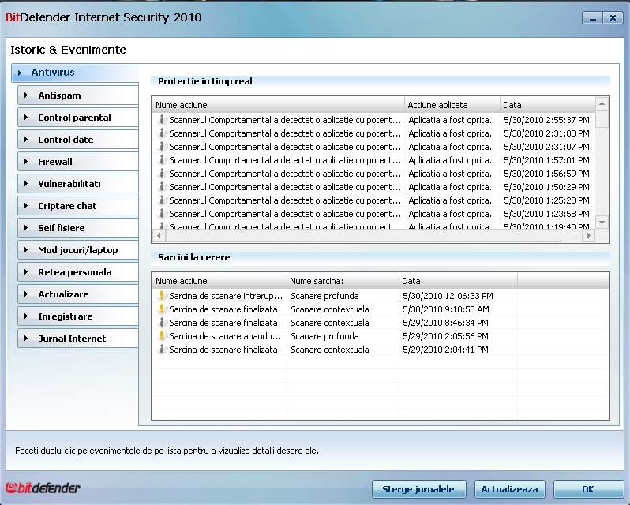The height and width of the screenshot is (505, 630).
Task: Confirm with the OK button
Action: [588, 489]
